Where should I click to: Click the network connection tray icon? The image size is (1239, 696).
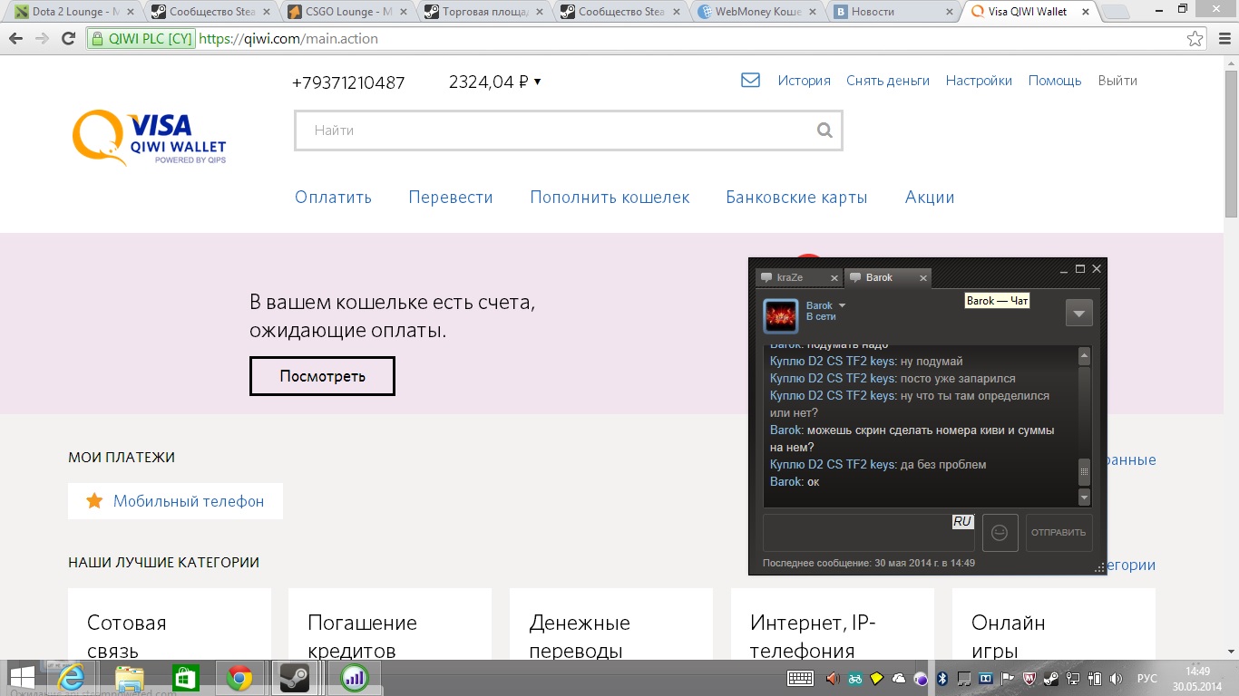point(1073,678)
